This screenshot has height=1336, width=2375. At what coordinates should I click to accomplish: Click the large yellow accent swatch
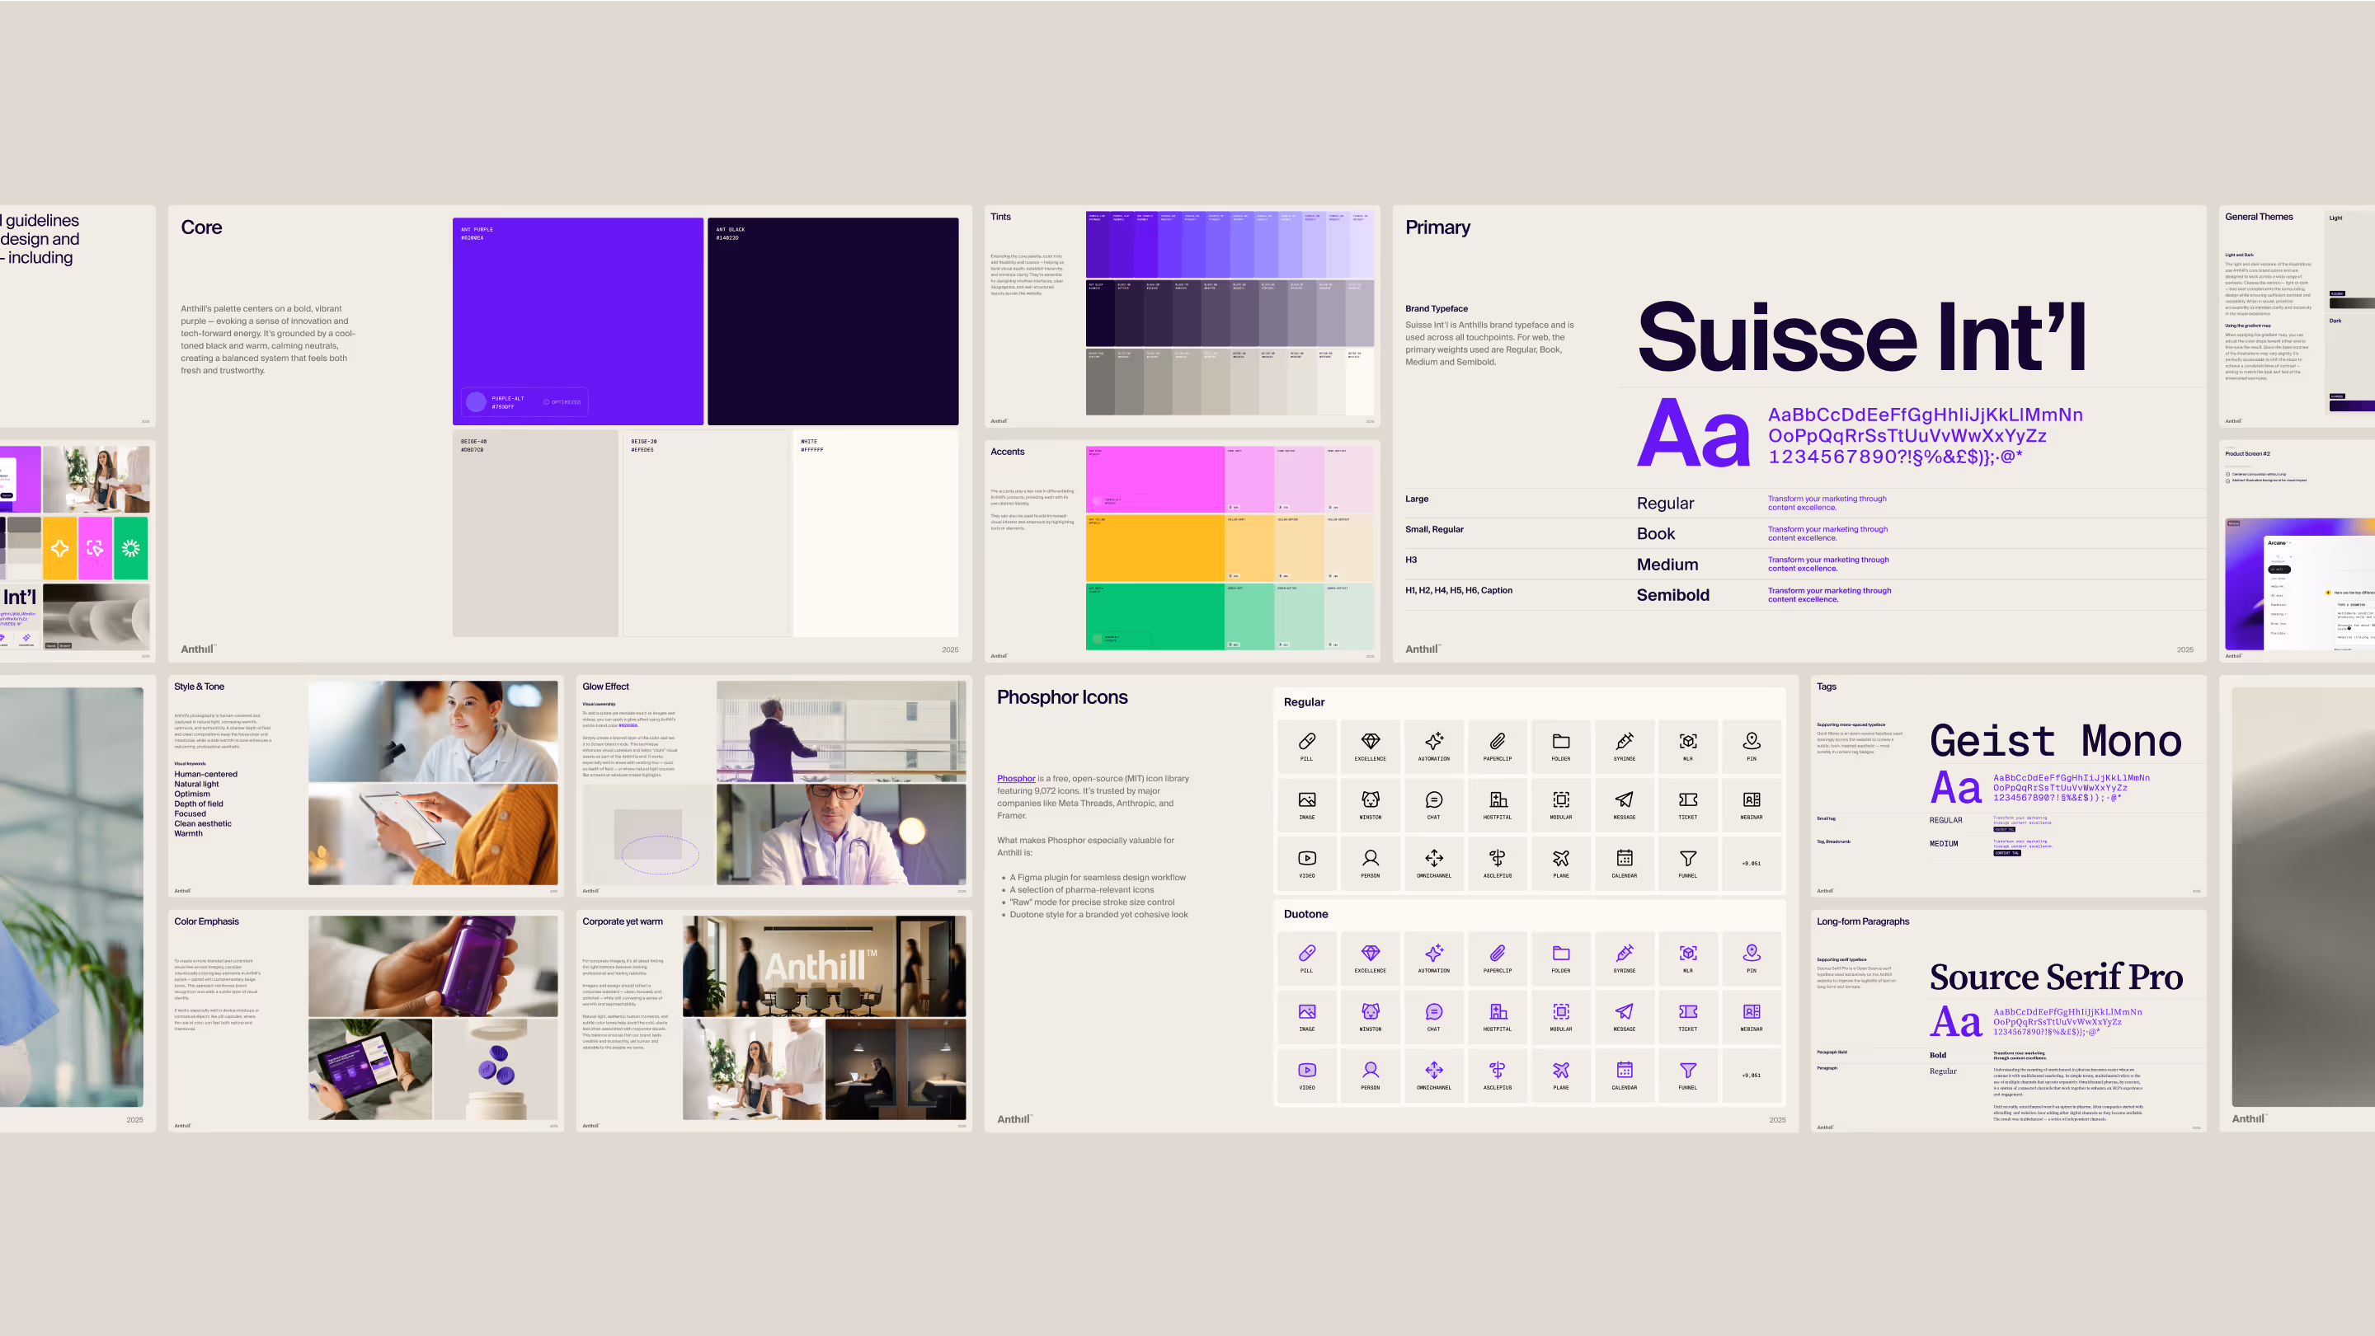(1155, 547)
